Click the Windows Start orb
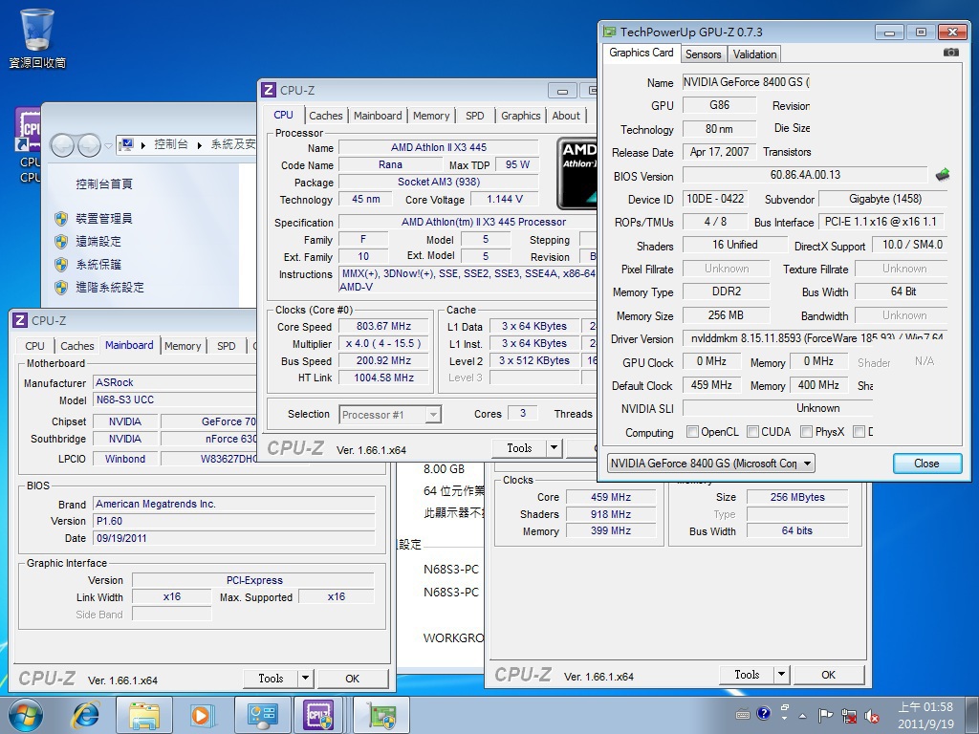Screen dimensions: 979x734 point(26,715)
